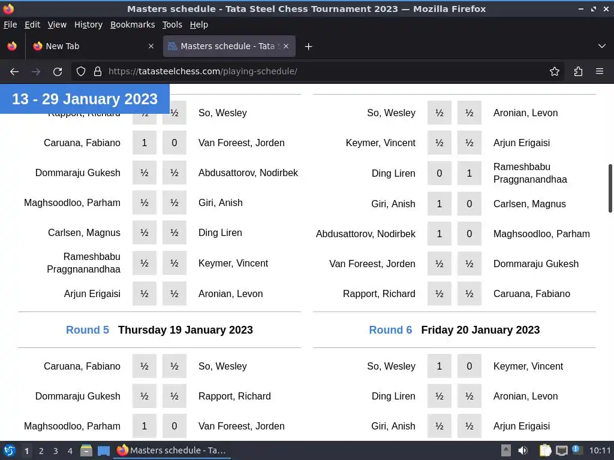Click the show desktop taskbar icon
This screenshot has width=614, height=460.
[103, 450]
